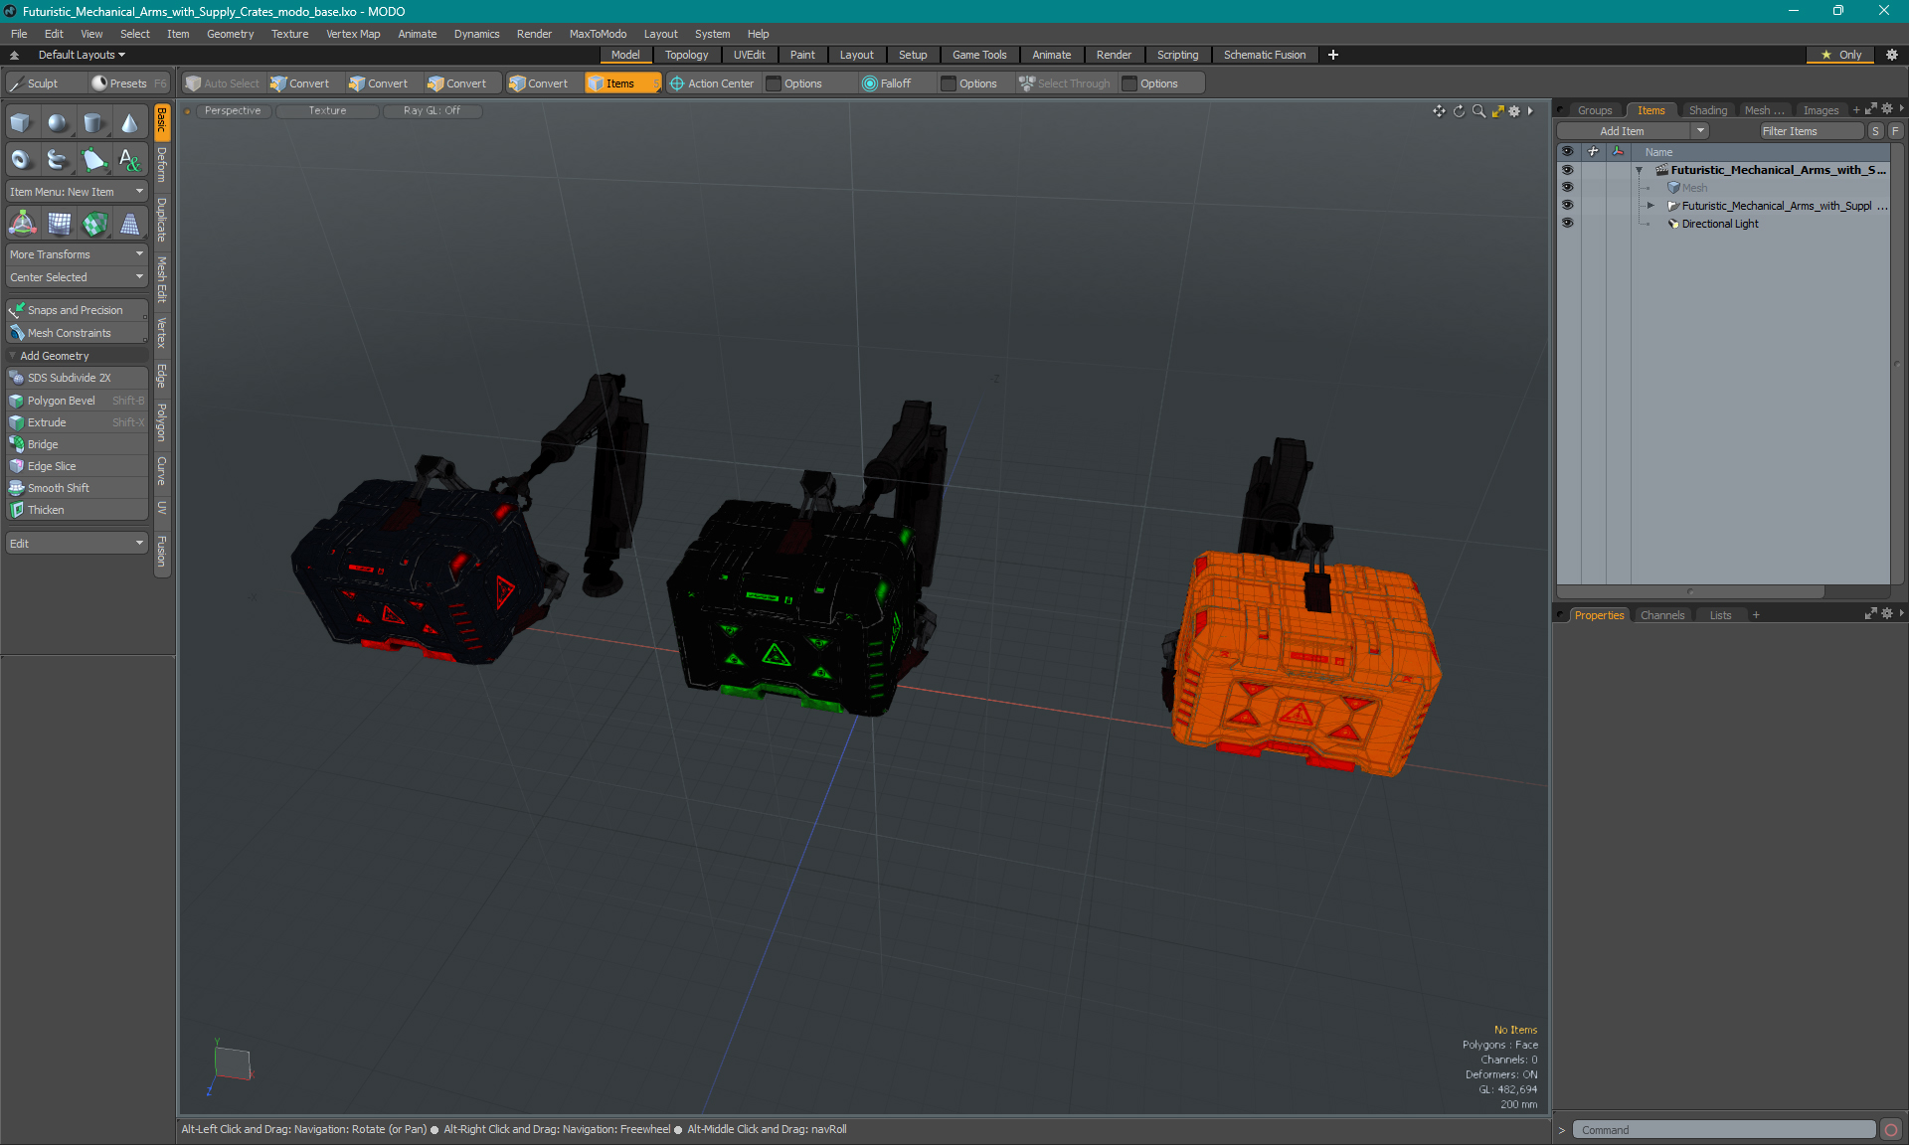Select the SDS Subdivide 2X tool

pyautogui.click(x=73, y=378)
